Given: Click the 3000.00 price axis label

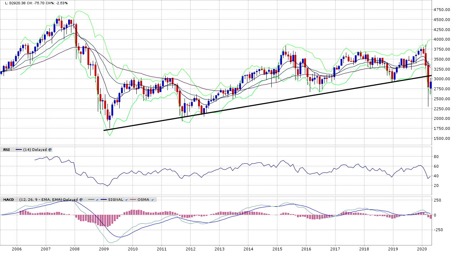Looking at the screenshot, I should click(442, 79).
